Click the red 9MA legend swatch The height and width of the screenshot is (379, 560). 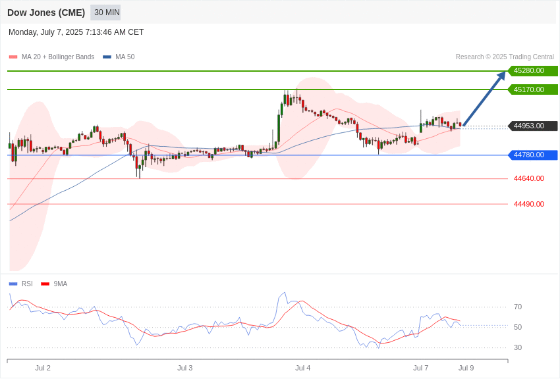(45, 284)
